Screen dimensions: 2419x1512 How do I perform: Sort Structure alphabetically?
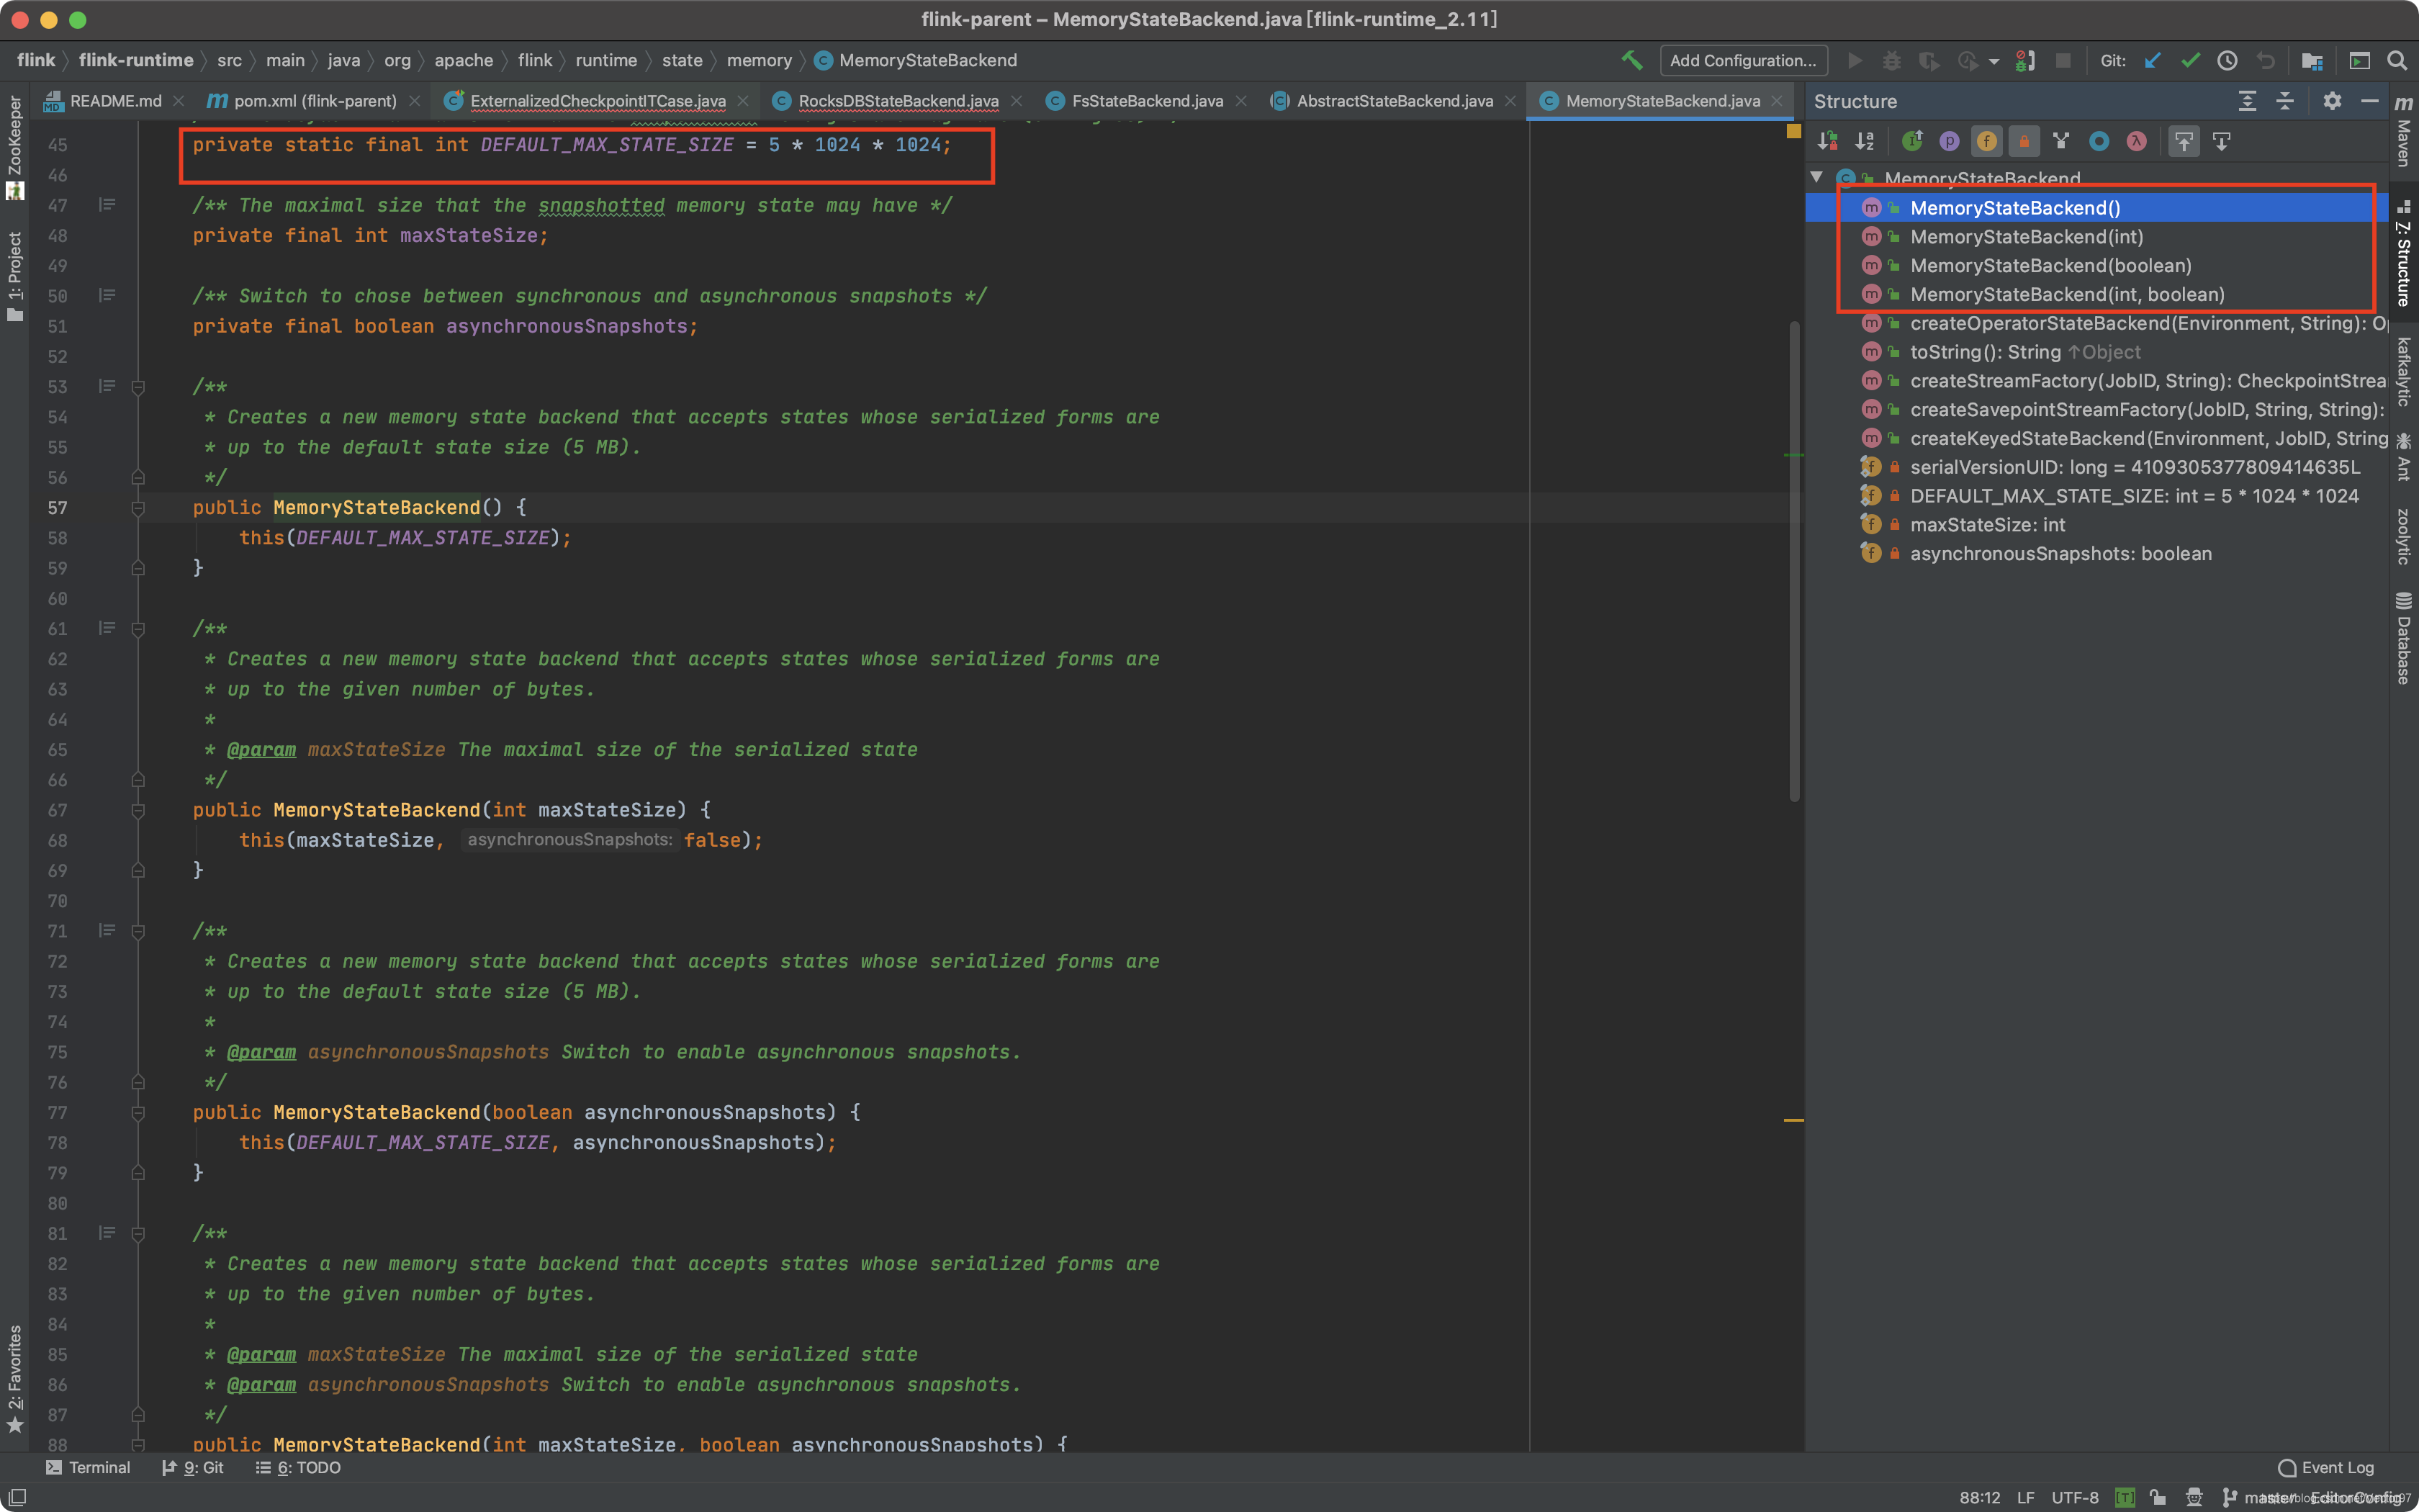1864,142
